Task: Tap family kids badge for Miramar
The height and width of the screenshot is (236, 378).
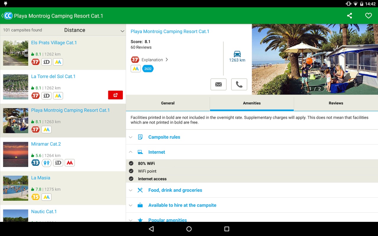Action: click(x=47, y=163)
